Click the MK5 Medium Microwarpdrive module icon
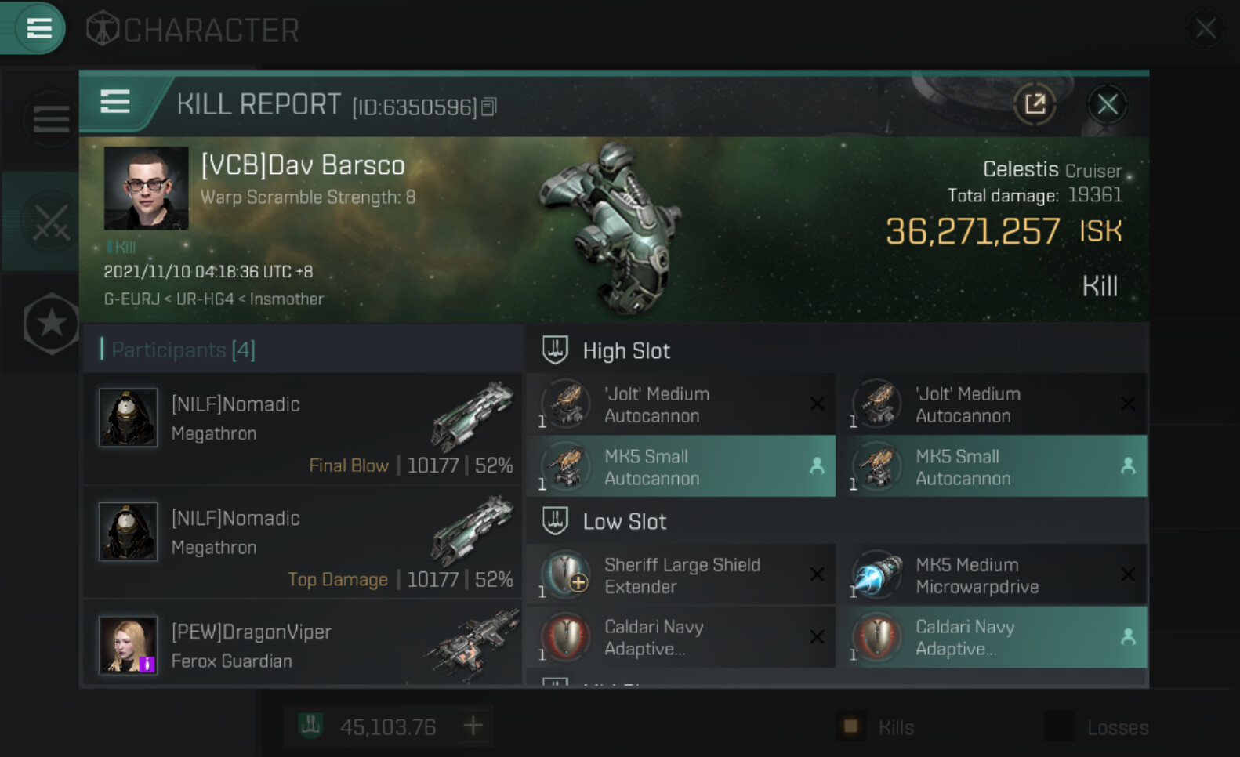The height and width of the screenshot is (757, 1240). (877, 575)
